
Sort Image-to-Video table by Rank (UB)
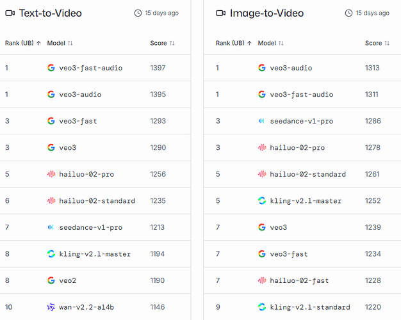[x=234, y=43]
